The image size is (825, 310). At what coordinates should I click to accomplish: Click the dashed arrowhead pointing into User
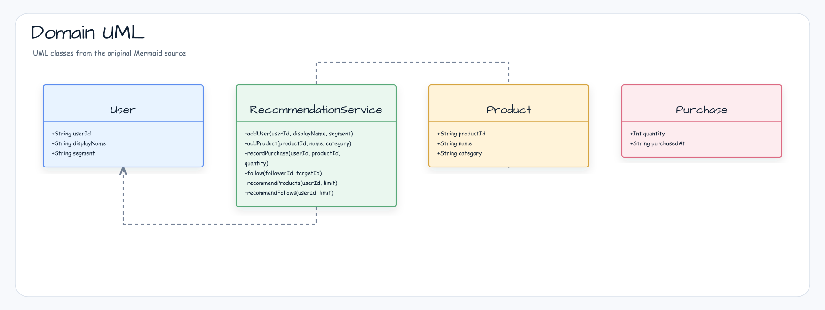tap(123, 171)
